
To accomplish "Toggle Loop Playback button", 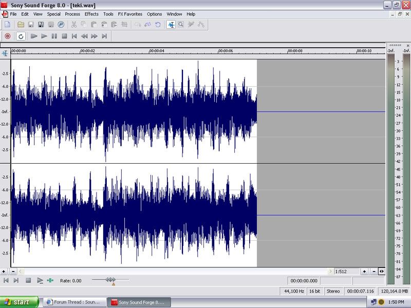I will click(21, 36).
